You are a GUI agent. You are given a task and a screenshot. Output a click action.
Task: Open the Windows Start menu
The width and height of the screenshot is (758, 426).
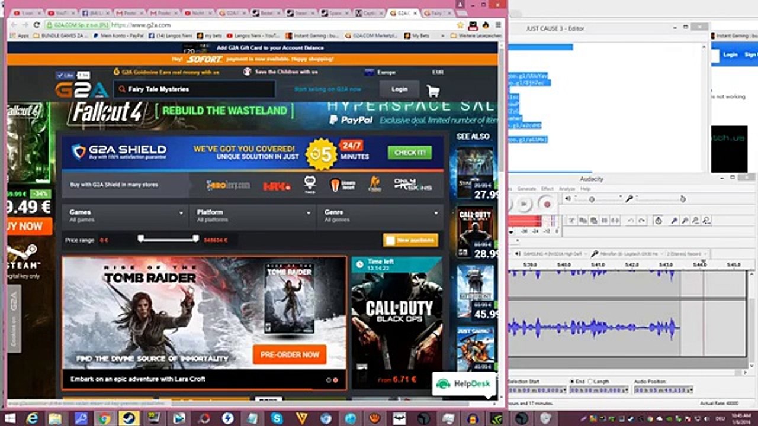tap(10, 418)
